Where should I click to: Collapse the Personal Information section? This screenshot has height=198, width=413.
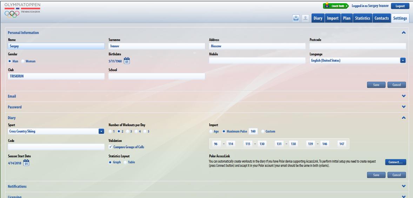[404, 33]
